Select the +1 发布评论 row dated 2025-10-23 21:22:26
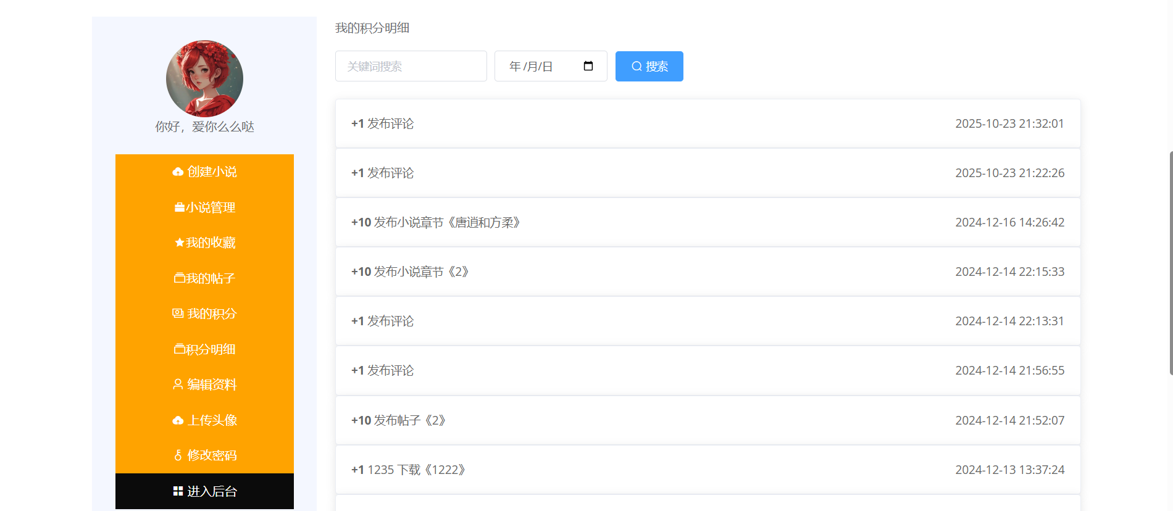The image size is (1173, 511). pyautogui.click(x=708, y=173)
